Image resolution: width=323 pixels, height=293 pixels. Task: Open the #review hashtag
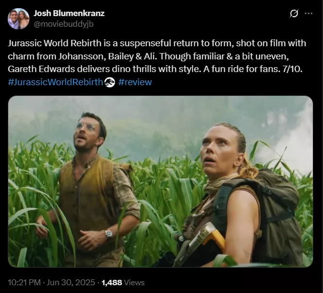pyautogui.click(x=135, y=82)
